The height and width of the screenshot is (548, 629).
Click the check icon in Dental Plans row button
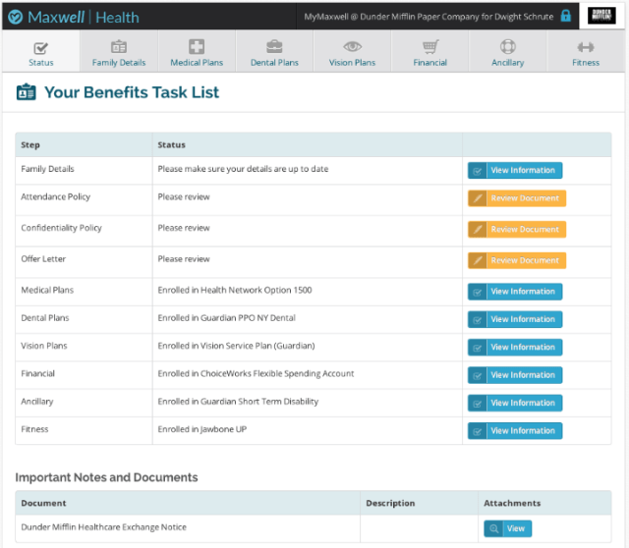[x=478, y=320]
